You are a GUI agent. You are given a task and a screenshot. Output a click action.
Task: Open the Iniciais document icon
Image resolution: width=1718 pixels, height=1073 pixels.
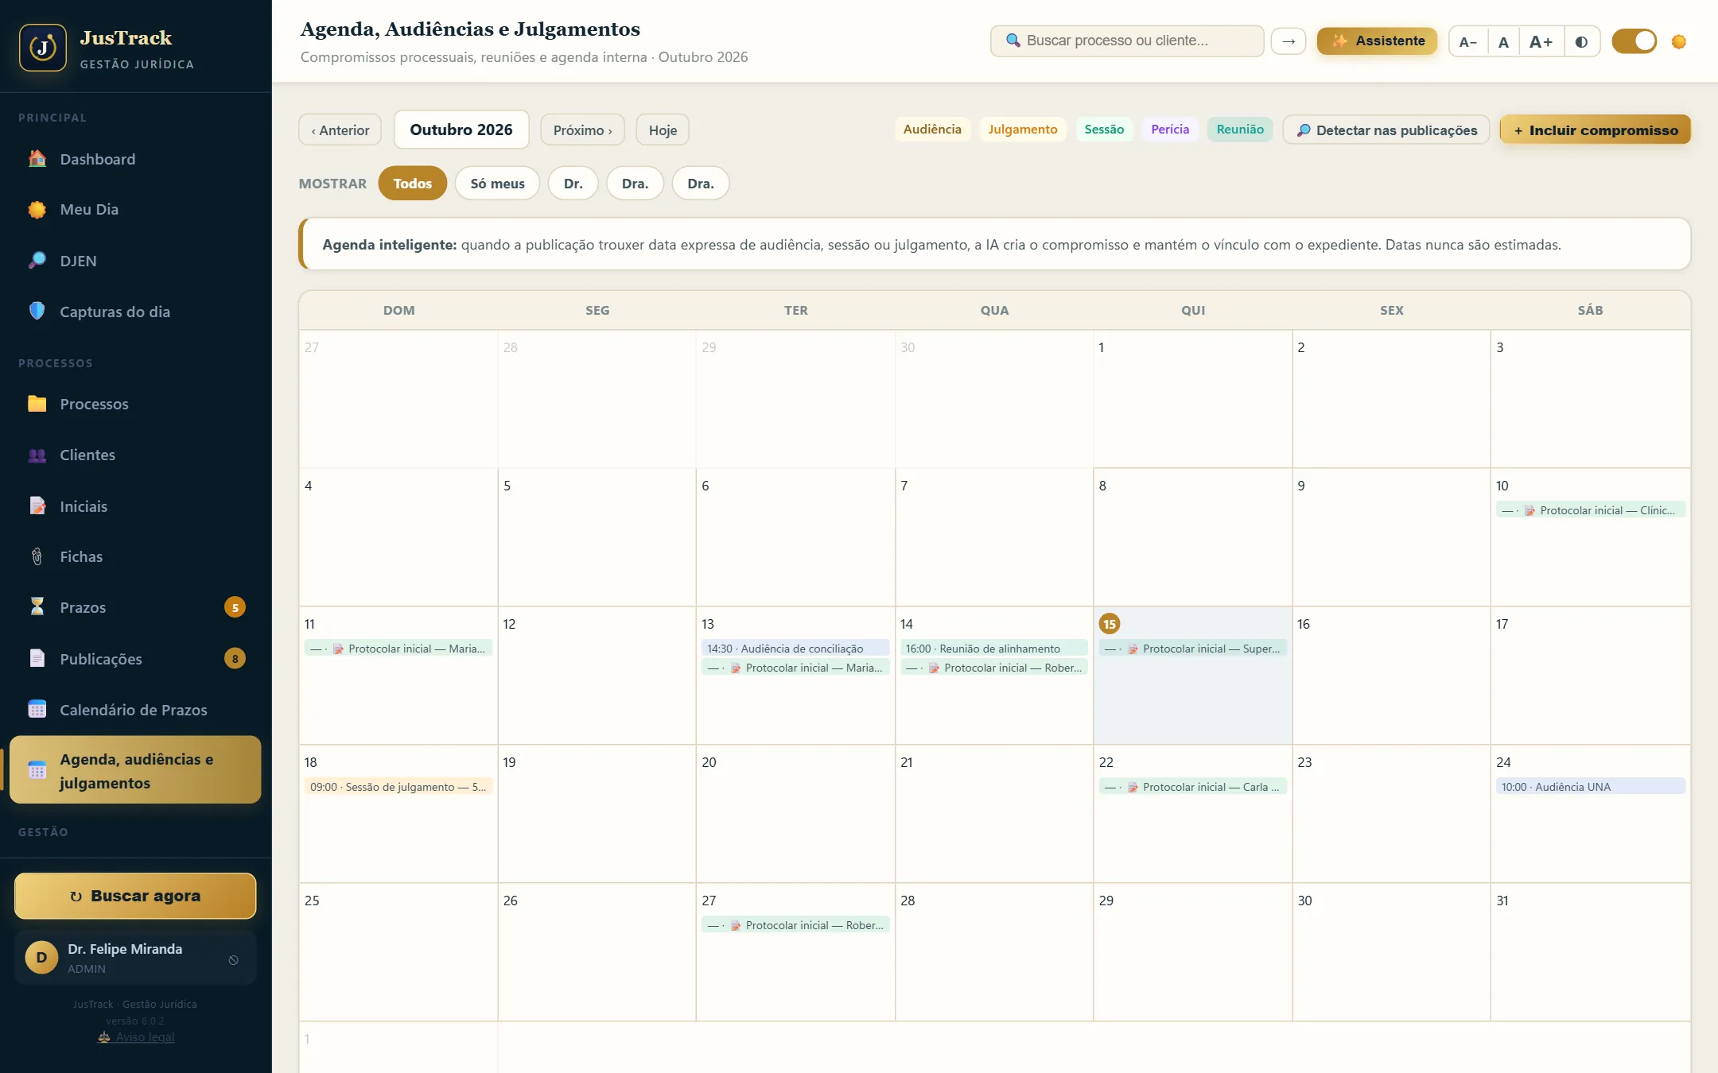pyautogui.click(x=37, y=506)
